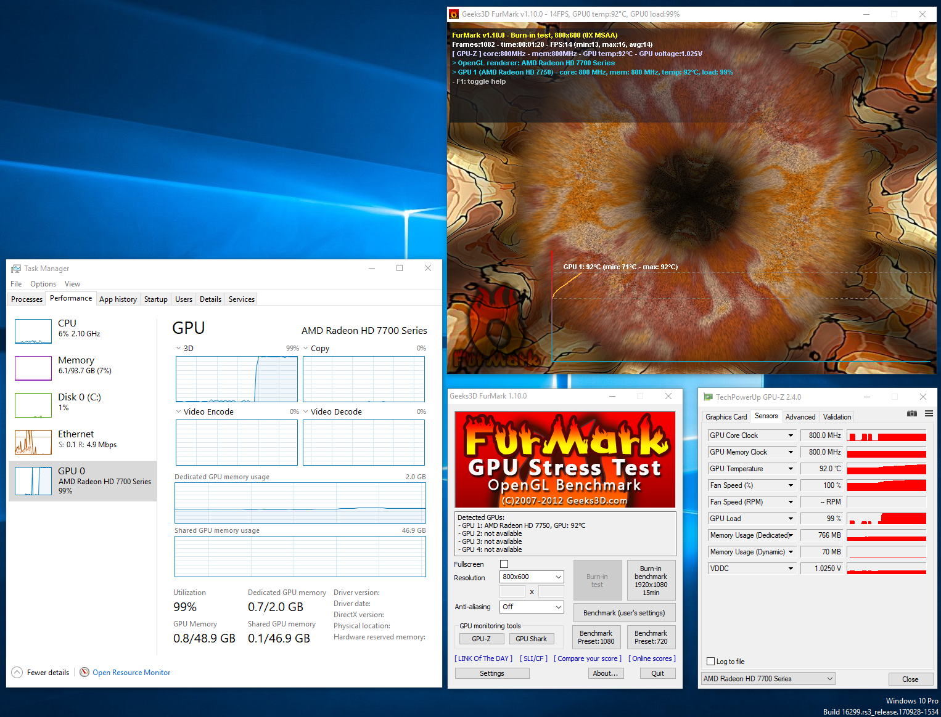Switch to the Processes tab
The width and height of the screenshot is (941, 717).
(27, 299)
